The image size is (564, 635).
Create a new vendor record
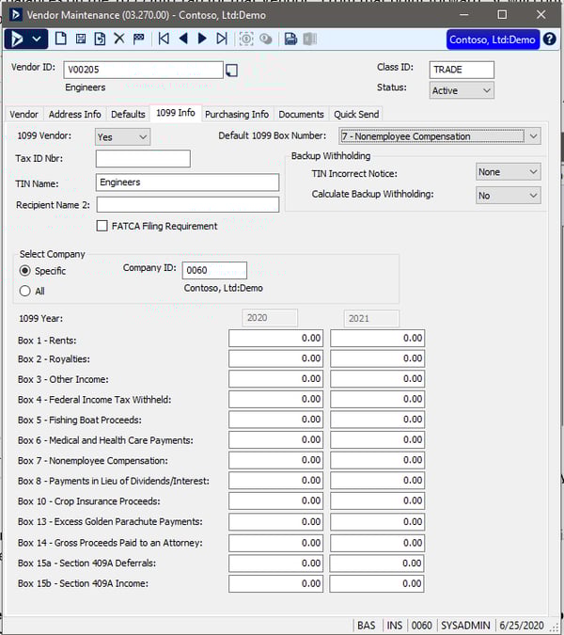[x=61, y=39]
